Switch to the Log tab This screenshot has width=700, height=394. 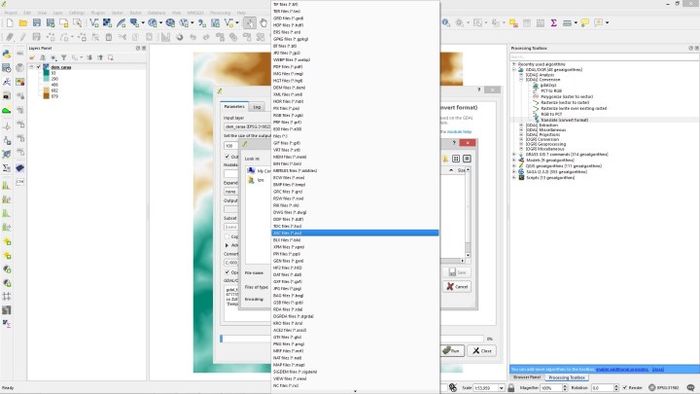(x=257, y=107)
